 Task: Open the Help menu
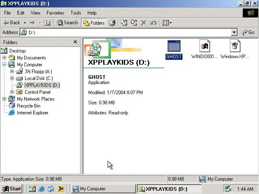click(92, 13)
